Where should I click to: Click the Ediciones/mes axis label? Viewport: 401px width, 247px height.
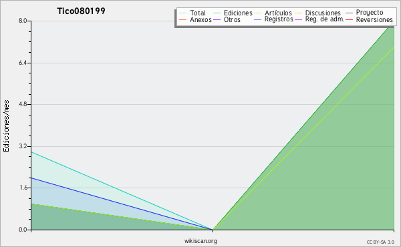click(x=6, y=126)
